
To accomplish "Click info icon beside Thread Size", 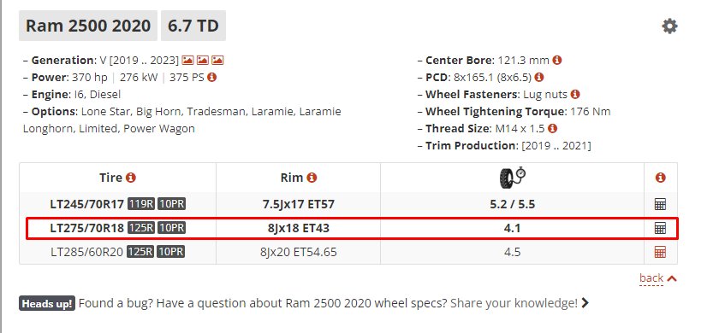I will (553, 129).
